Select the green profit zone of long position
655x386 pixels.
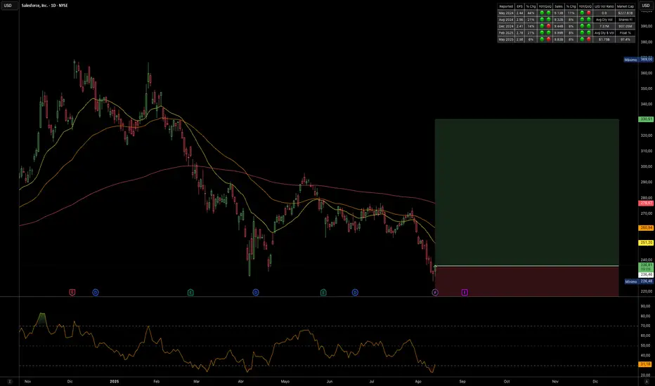[x=527, y=192]
